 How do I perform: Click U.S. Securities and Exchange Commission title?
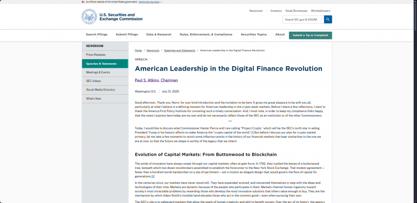(x=121, y=17)
